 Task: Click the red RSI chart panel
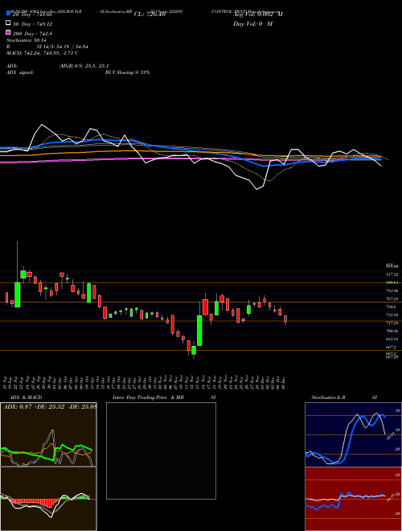(353, 499)
